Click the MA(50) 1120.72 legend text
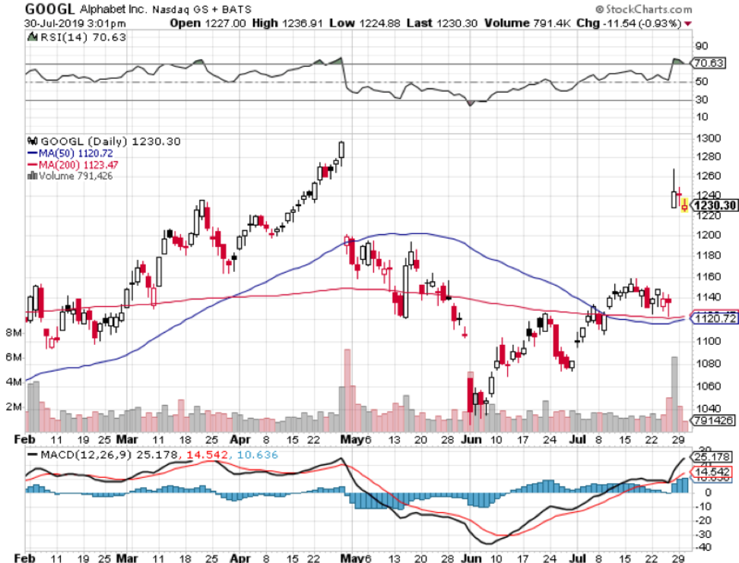The width and height of the screenshot is (739, 563). pos(76,153)
